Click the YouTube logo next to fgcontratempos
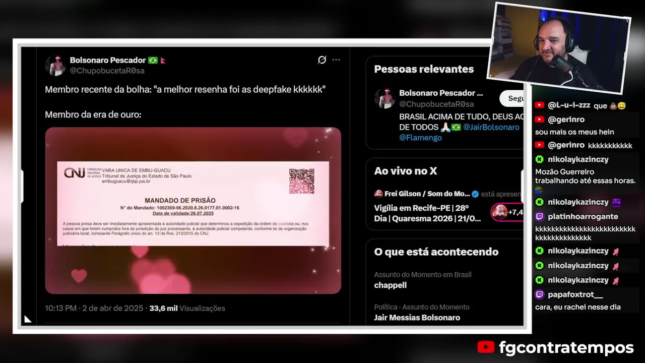645x363 pixels. [486, 347]
